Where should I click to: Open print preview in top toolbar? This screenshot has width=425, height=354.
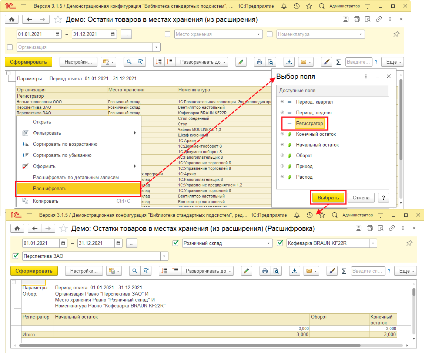pos(271,62)
